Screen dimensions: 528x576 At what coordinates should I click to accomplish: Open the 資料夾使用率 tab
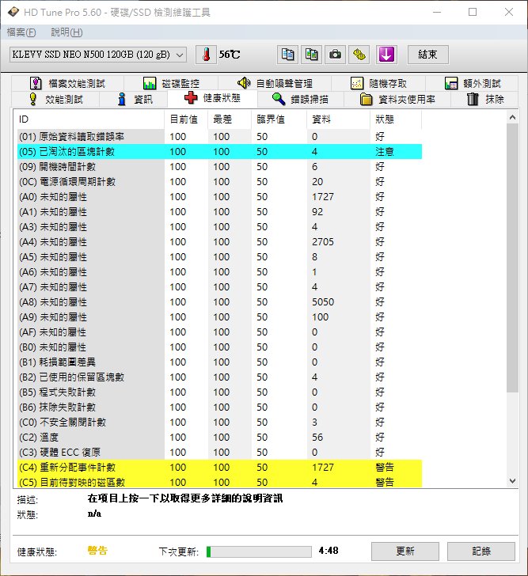397,99
